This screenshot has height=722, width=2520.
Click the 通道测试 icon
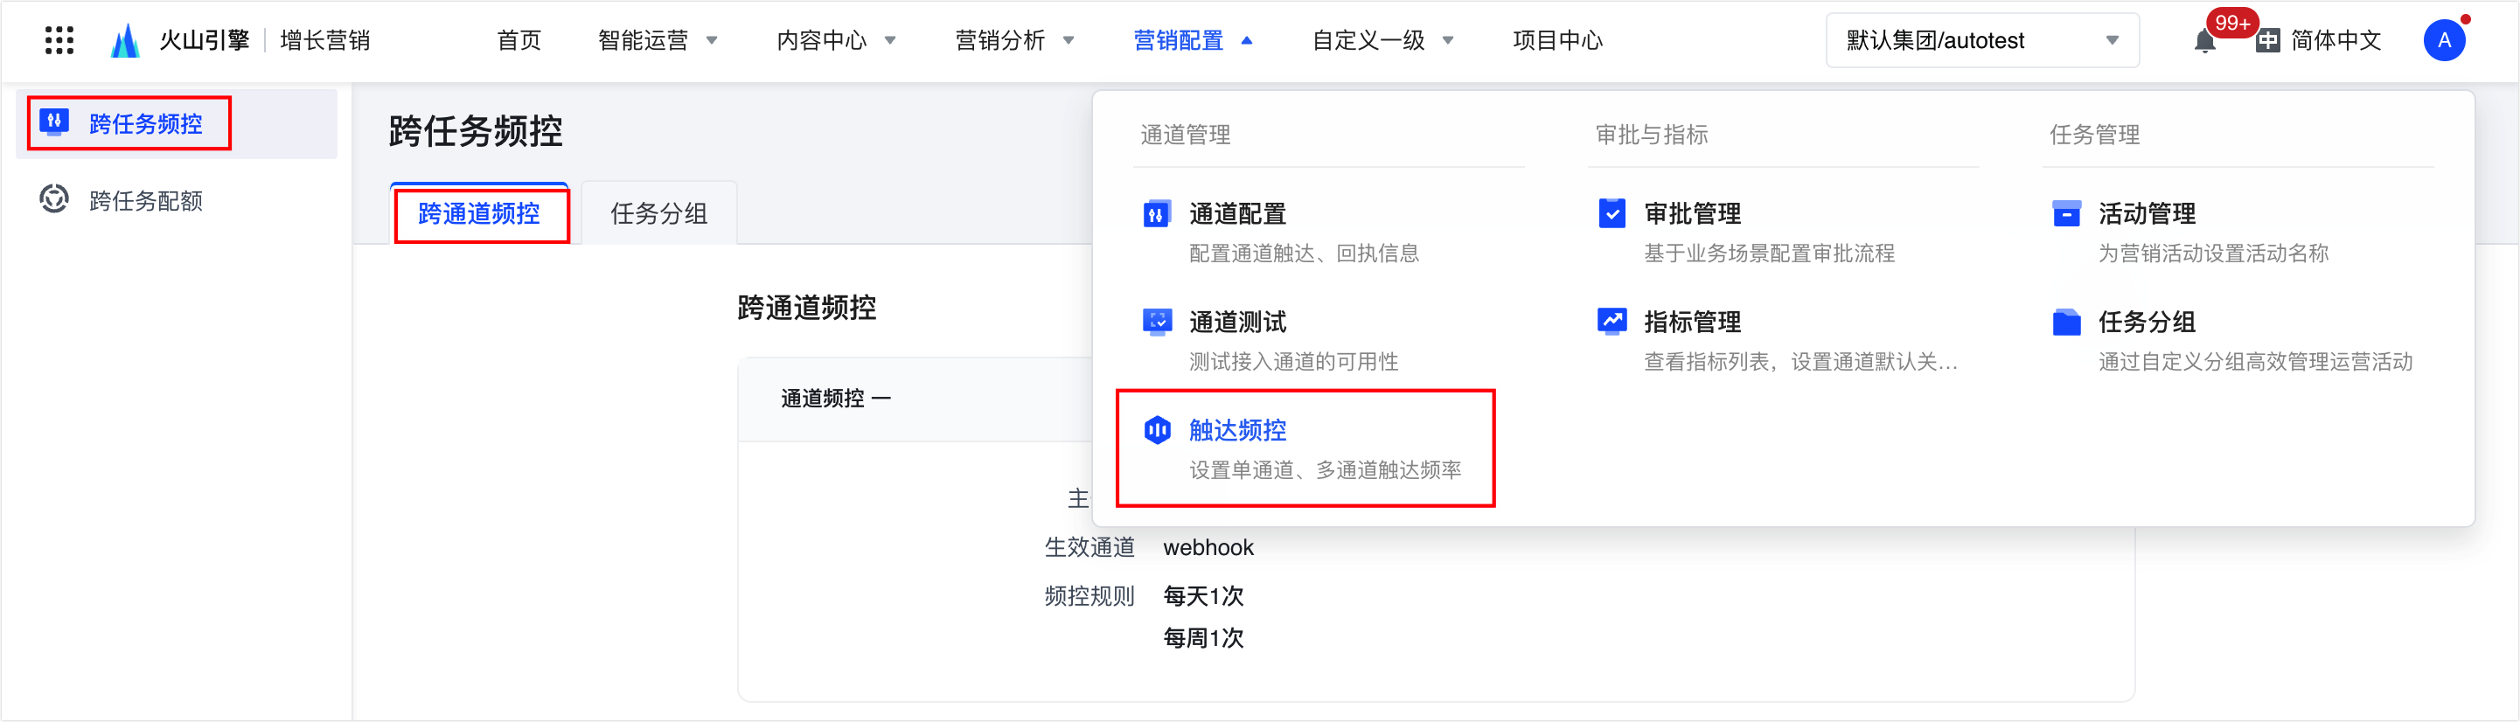click(1156, 322)
